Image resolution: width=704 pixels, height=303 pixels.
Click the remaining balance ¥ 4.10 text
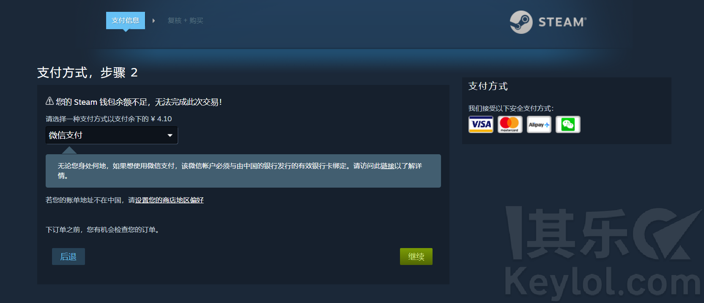click(x=161, y=119)
